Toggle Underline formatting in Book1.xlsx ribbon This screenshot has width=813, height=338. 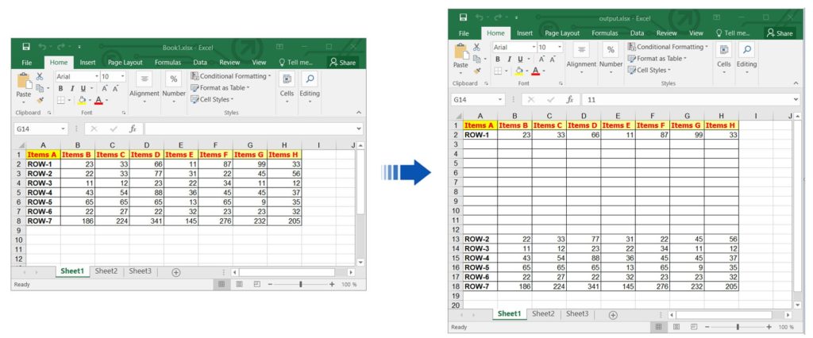point(82,88)
